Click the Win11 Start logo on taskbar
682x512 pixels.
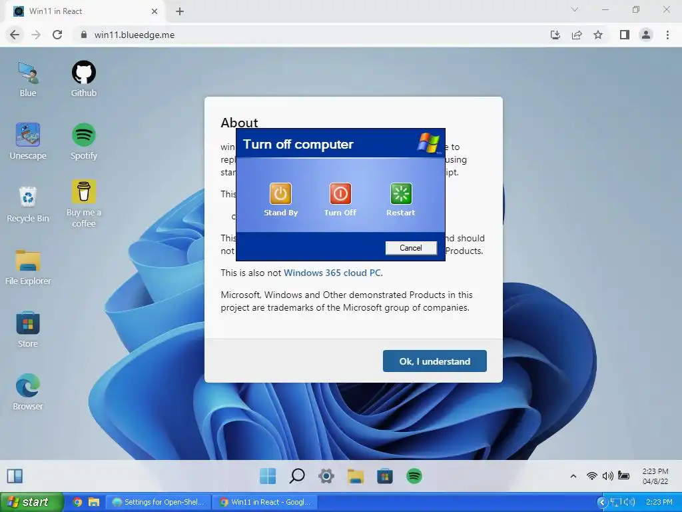pos(268,476)
